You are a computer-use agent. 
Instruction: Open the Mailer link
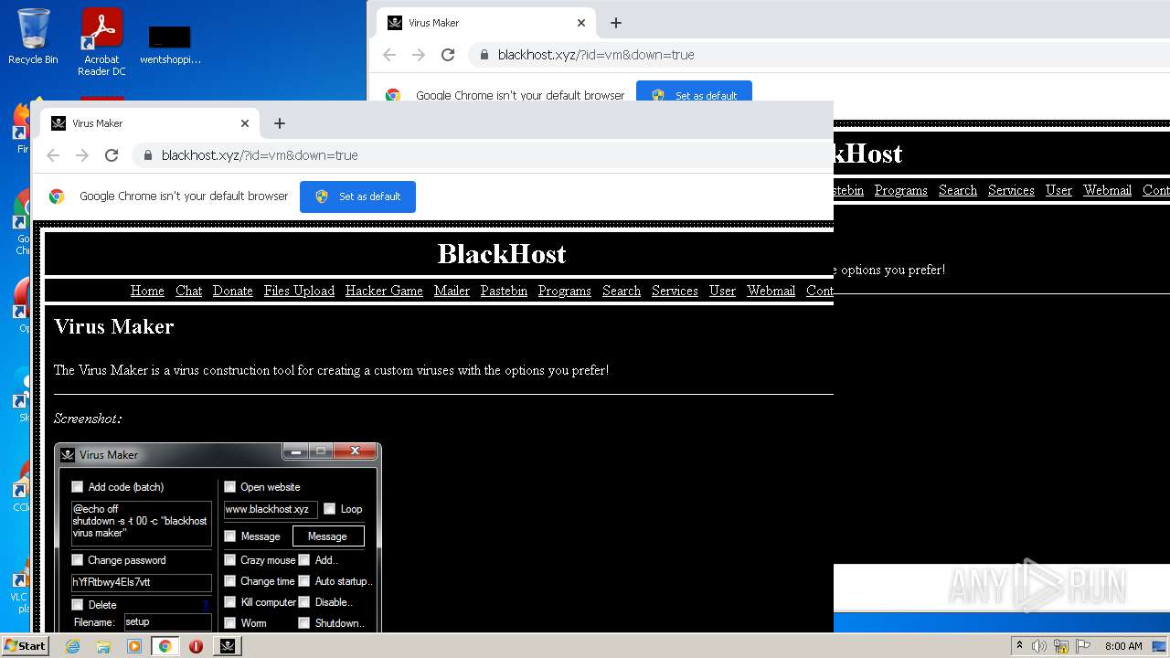pyautogui.click(x=452, y=291)
